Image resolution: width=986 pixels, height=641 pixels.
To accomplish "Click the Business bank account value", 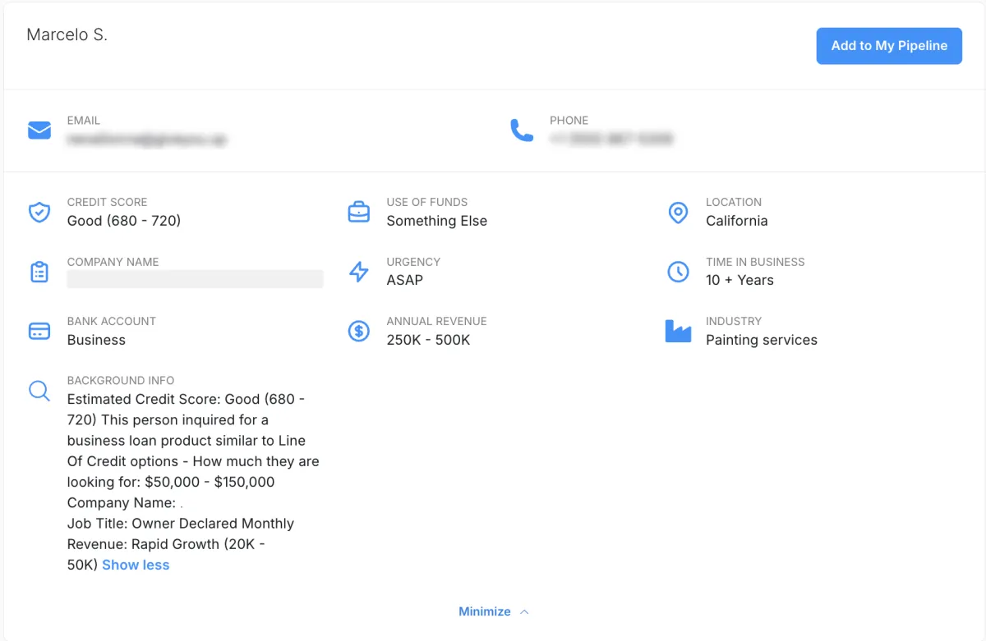I will (96, 340).
